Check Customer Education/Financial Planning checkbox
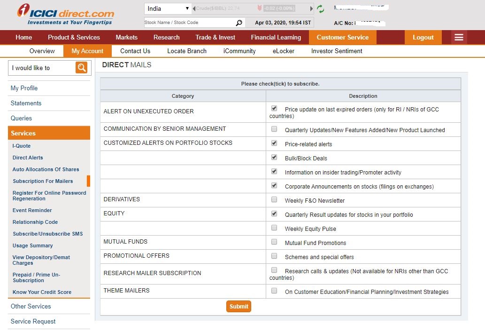485x332 pixels. click(x=274, y=291)
